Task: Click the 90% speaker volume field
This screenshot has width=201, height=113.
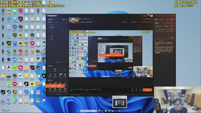Action: [x=99, y=89]
